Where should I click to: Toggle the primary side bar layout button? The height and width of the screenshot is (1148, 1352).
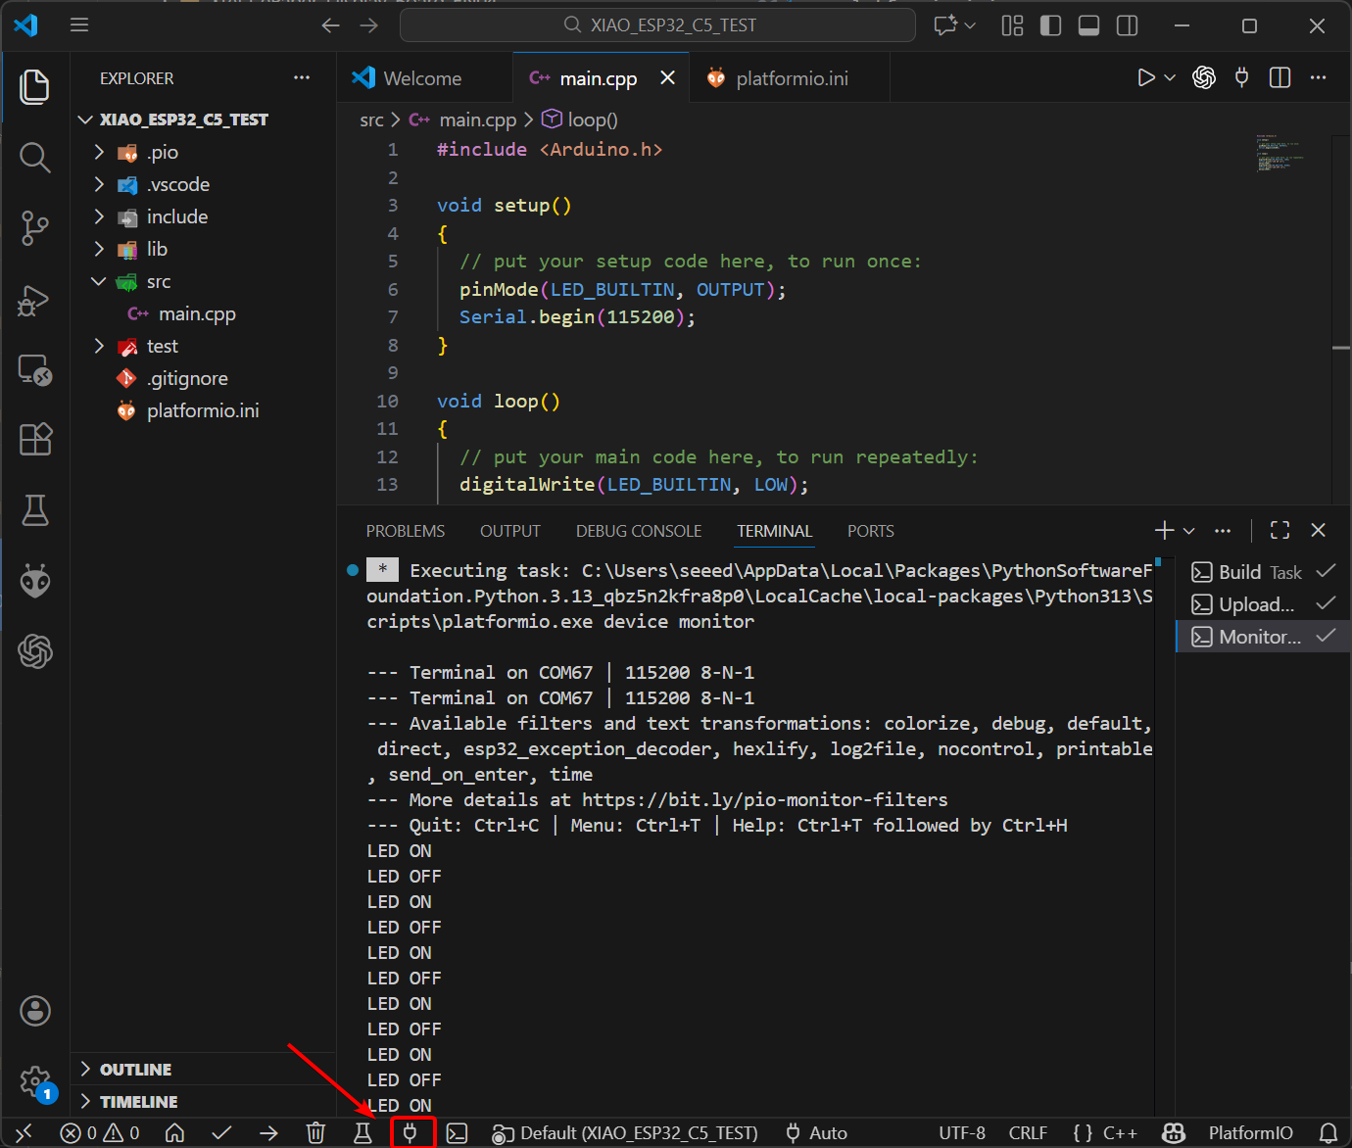[1050, 25]
